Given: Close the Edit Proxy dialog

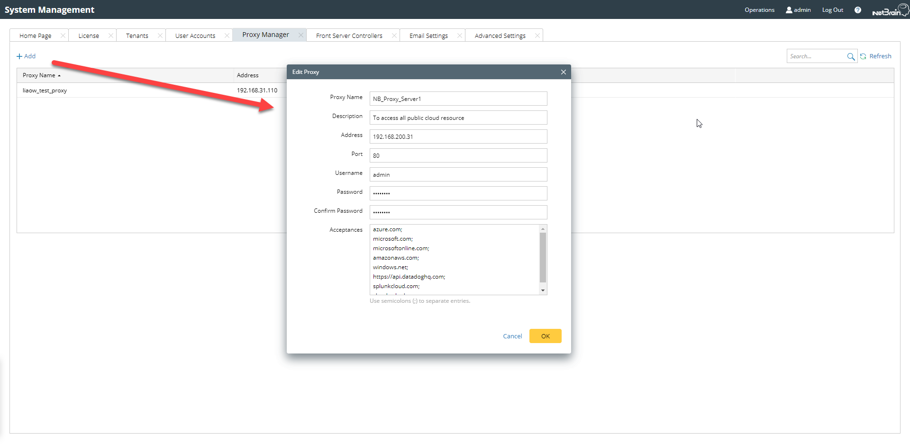Looking at the screenshot, I should click(x=564, y=72).
